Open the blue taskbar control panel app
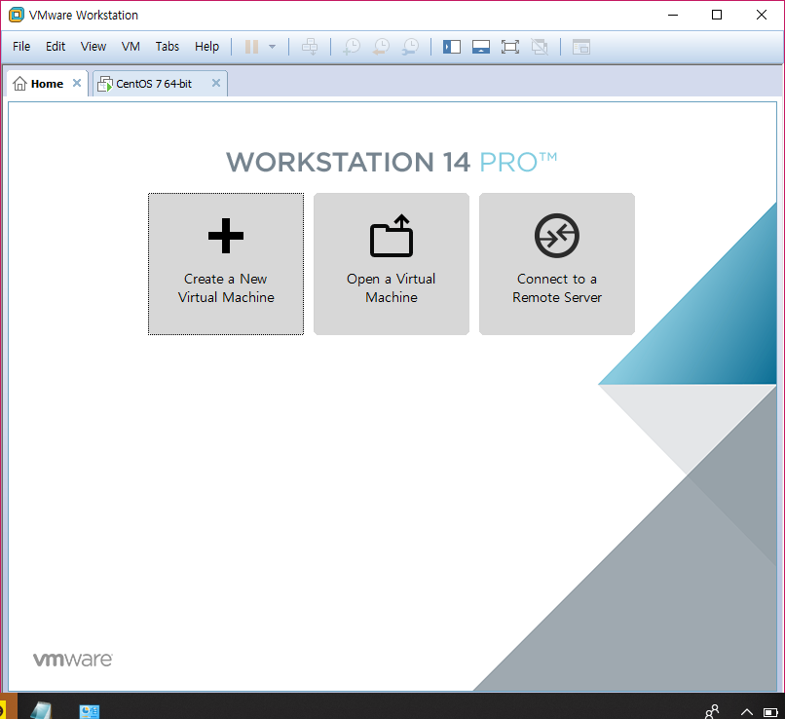 [89, 711]
